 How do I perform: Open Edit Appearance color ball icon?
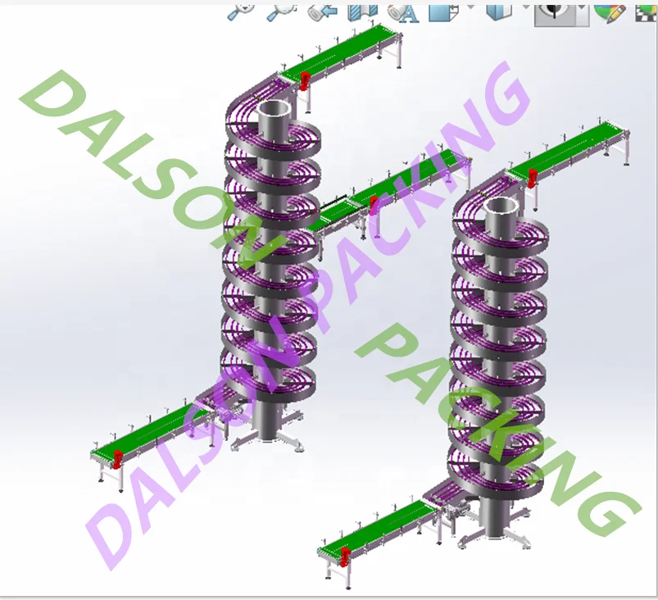coord(610,13)
